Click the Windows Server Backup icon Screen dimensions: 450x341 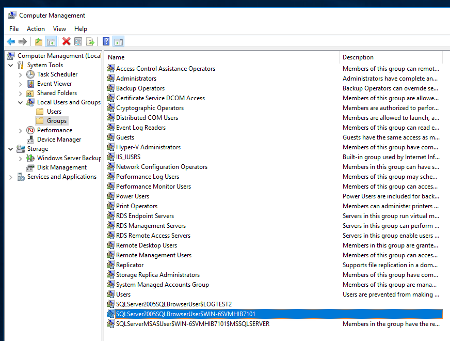pyautogui.click(x=30, y=158)
